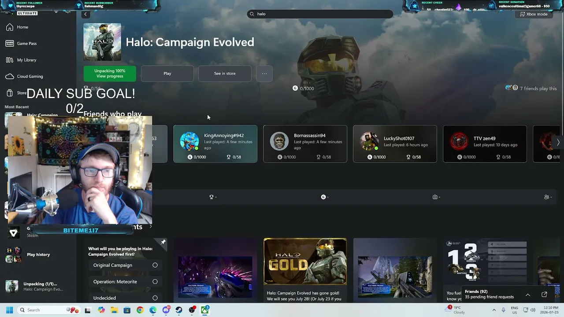This screenshot has width=564, height=317.
Task: Open Google Chrome from the taskbar
Action: [140, 310]
